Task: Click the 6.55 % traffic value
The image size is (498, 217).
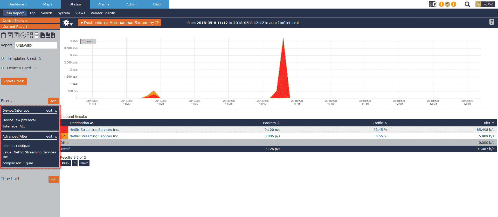Action: click(x=381, y=136)
